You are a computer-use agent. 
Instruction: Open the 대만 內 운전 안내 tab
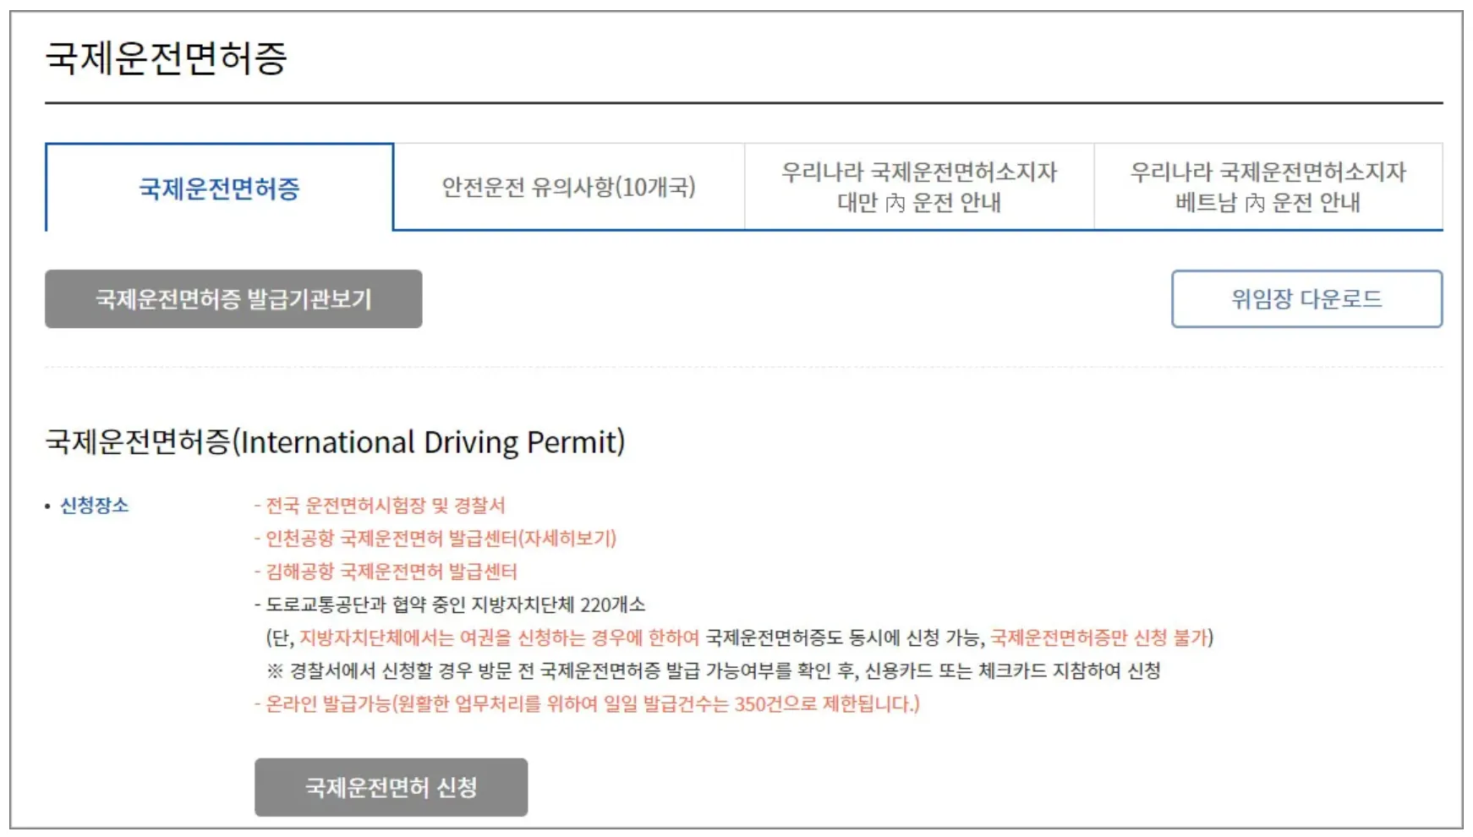(919, 187)
